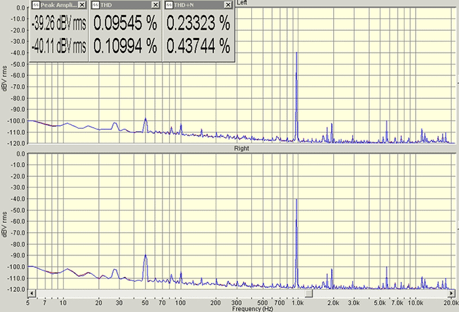Click the Left channel plot title
The width and height of the screenshot is (459, 312).
click(242, 3)
